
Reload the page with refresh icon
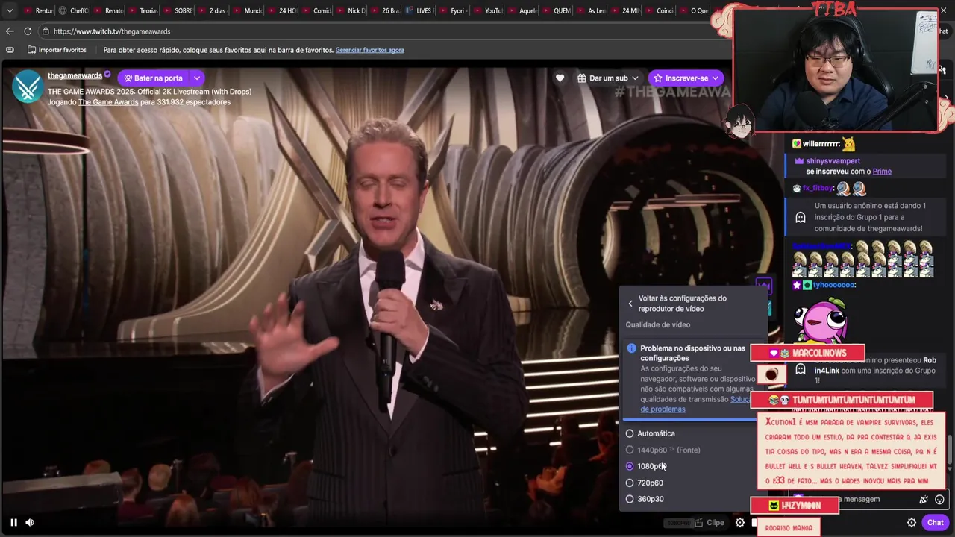pyautogui.click(x=28, y=31)
